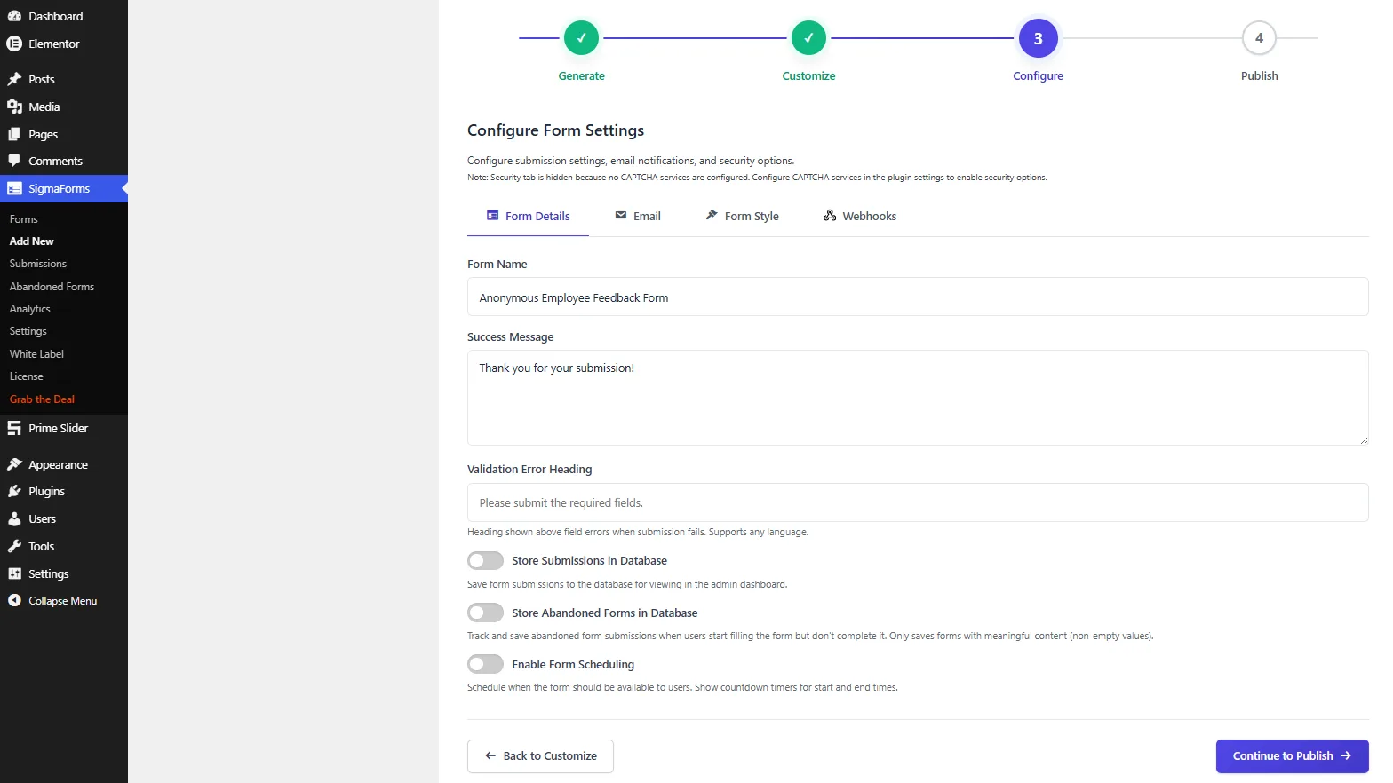
Task: Click the Media library icon
Action: 14,107
